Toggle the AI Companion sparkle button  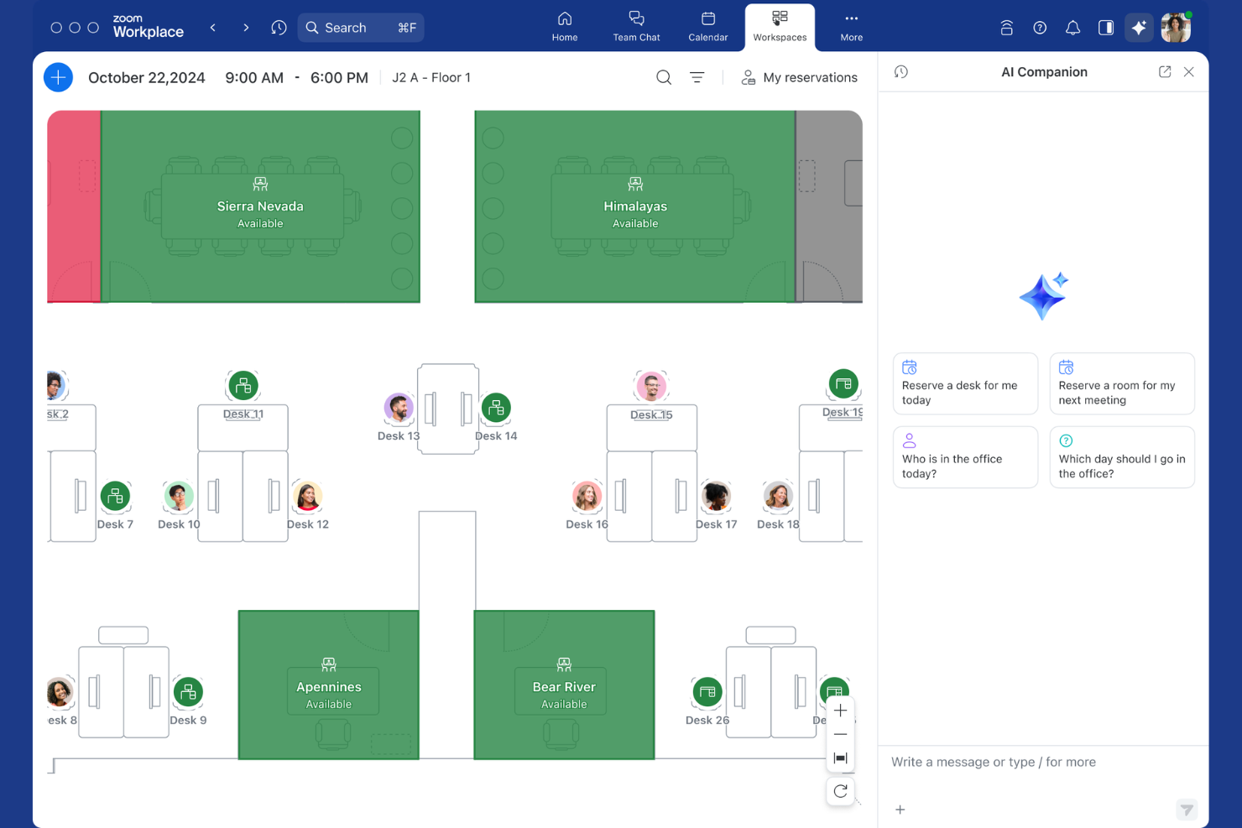pos(1139,28)
